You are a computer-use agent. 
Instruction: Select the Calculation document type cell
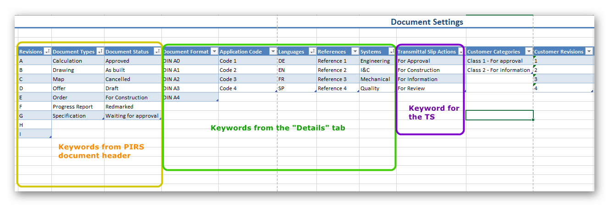(78, 61)
